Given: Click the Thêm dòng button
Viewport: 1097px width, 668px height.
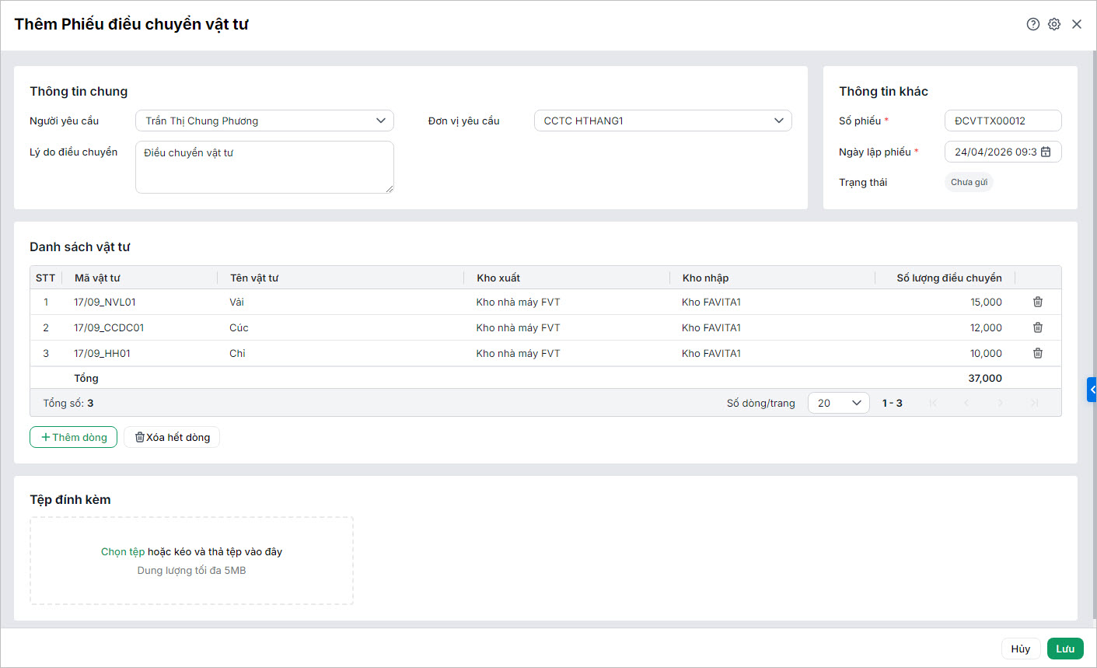Looking at the screenshot, I should [74, 437].
